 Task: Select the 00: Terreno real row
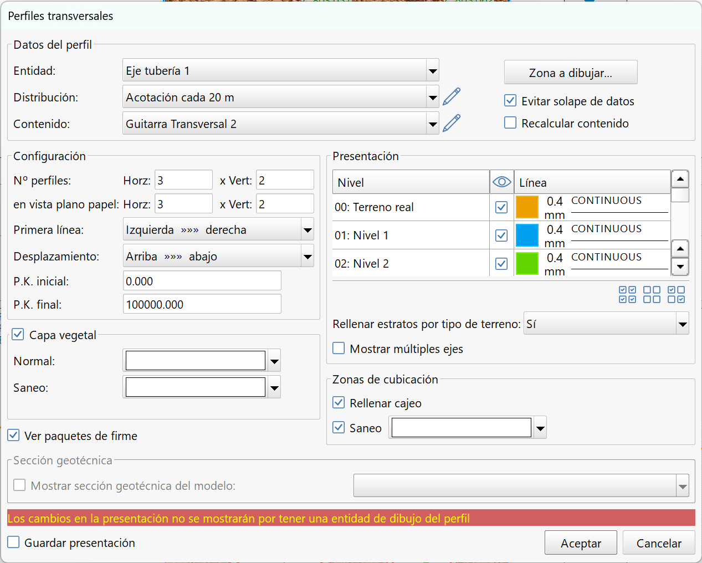(x=410, y=207)
